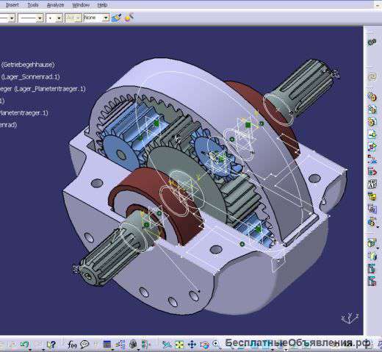Select the Lager_Sonnenrad.1 tree item

point(31,76)
